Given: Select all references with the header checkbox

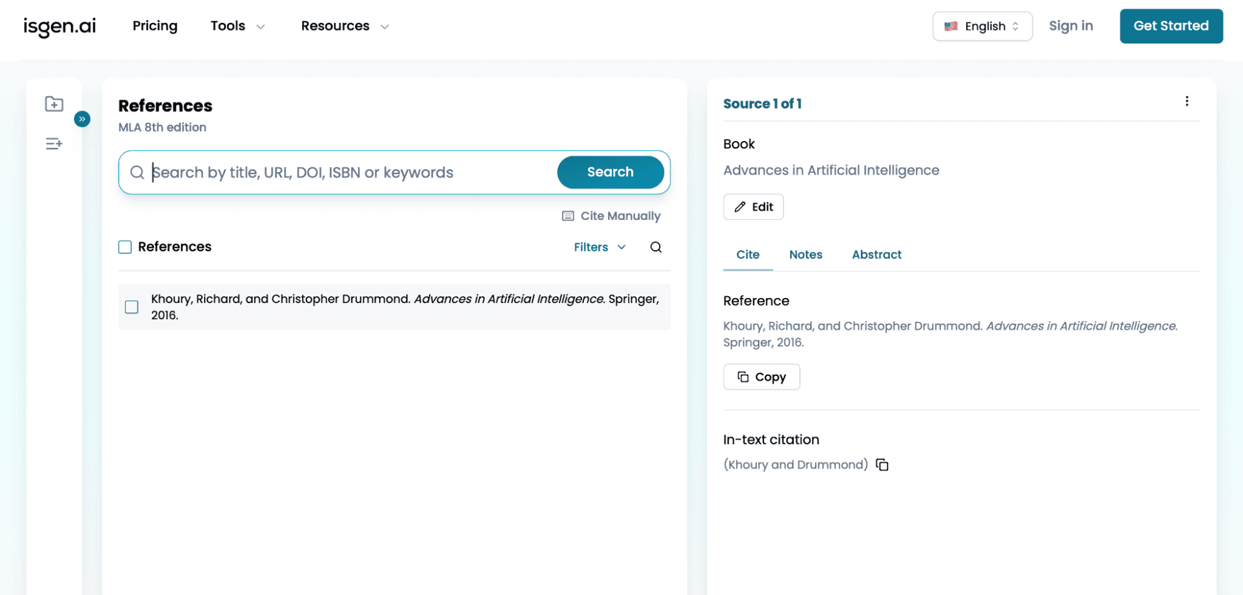Looking at the screenshot, I should point(124,247).
